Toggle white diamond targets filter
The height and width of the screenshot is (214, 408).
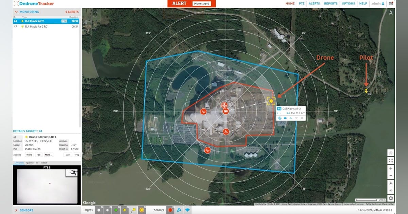(x=107, y=210)
